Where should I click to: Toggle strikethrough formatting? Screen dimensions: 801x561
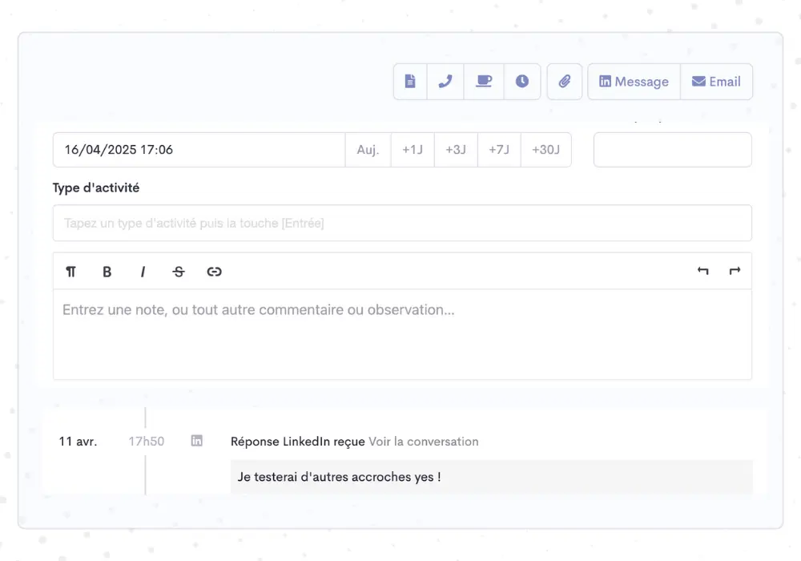(179, 272)
